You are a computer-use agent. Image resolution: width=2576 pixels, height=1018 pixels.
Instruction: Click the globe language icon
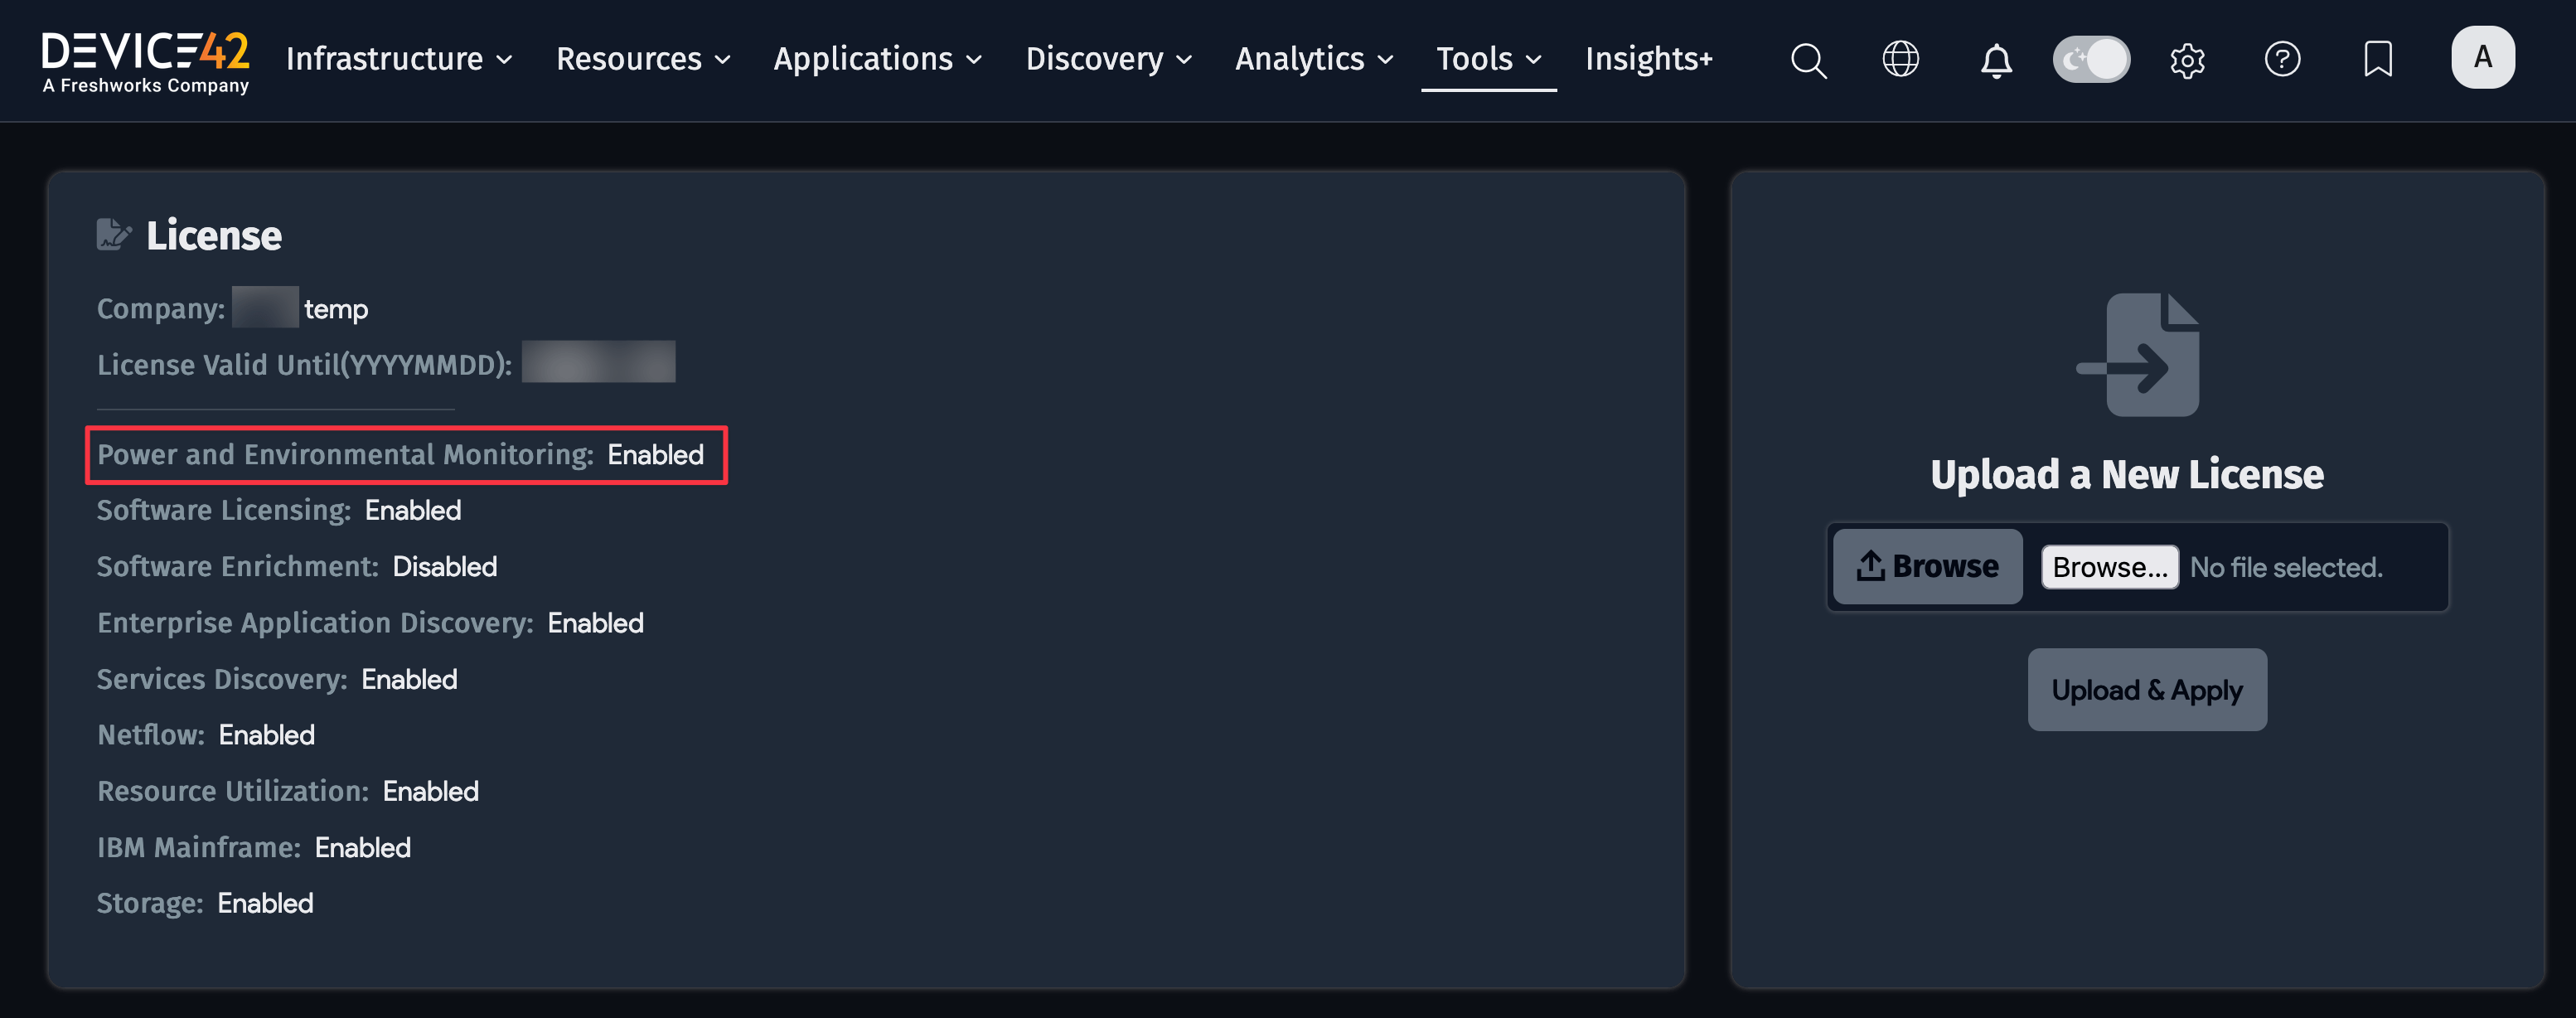(x=1900, y=58)
